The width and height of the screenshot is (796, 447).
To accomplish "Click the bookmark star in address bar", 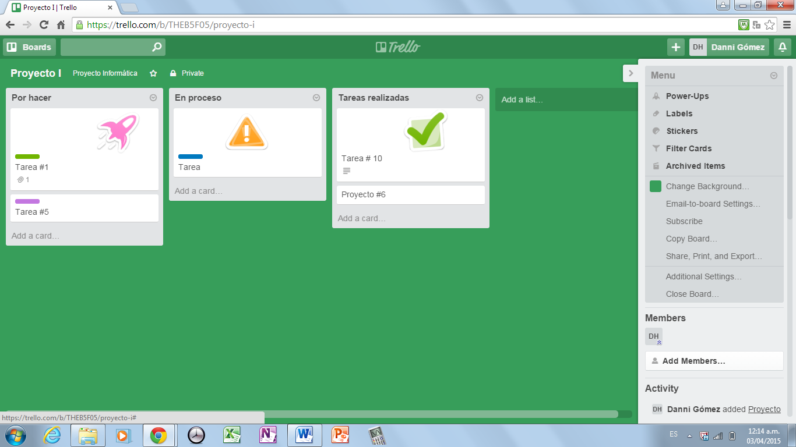I will (x=770, y=25).
